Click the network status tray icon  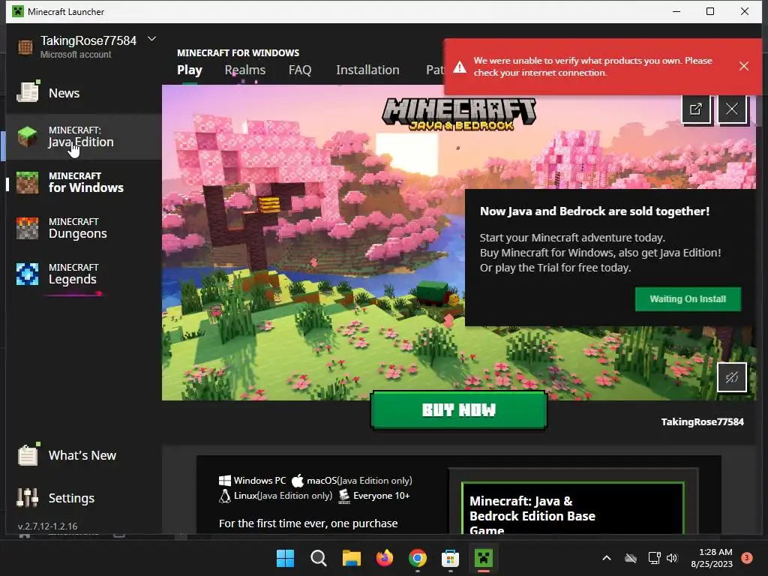click(654, 558)
